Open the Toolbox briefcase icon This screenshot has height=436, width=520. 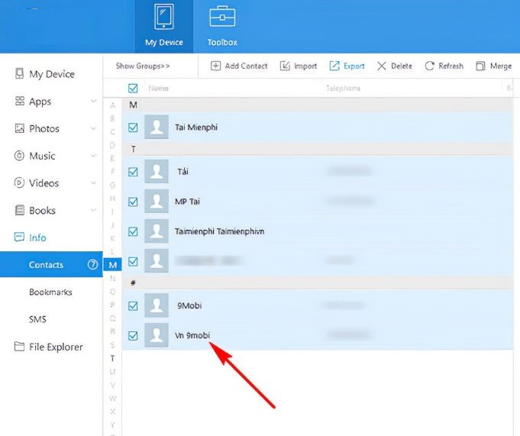pyautogui.click(x=222, y=18)
